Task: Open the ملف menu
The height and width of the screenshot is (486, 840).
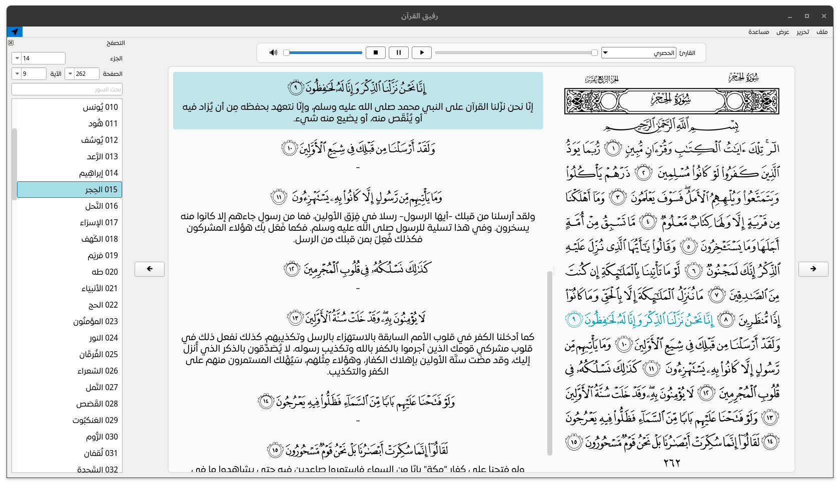Action: (822, 32)
